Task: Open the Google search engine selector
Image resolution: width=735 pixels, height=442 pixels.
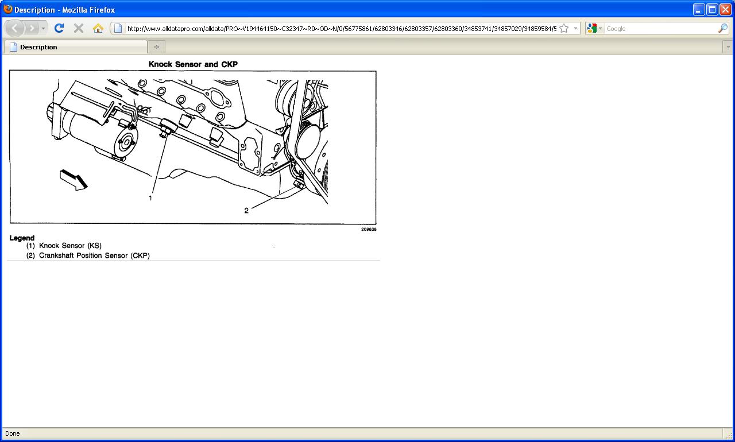Action: (x=594, y=28)
